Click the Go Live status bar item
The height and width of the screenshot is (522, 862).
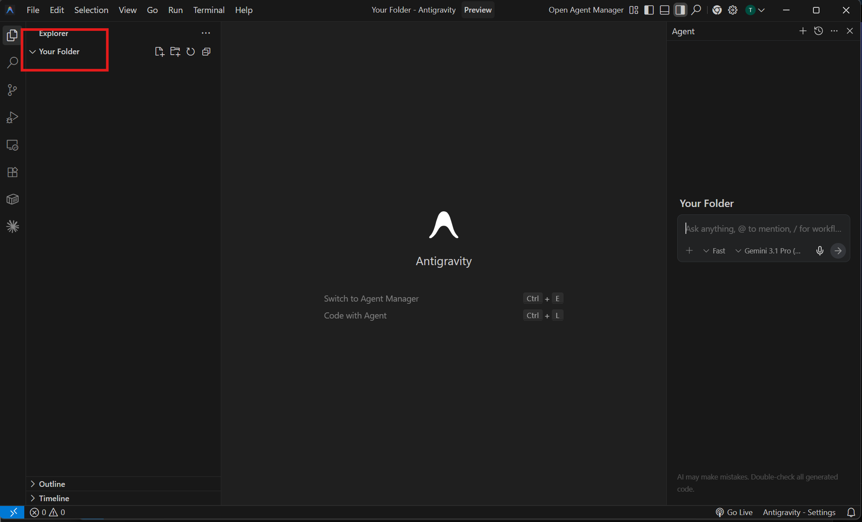click(734, 512)
